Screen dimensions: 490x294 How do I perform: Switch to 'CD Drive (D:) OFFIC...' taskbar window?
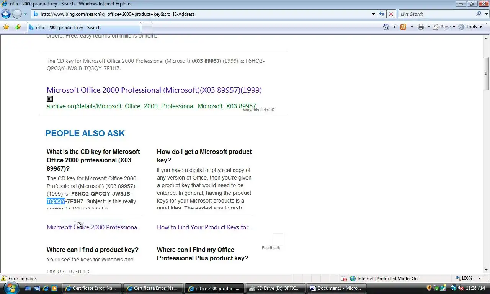point(276,288)
